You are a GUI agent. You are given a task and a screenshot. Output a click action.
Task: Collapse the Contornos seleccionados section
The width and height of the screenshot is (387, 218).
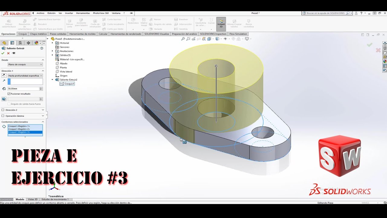tap(43, 122)
